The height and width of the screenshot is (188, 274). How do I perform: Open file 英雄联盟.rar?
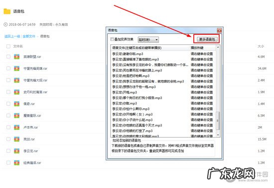32,57
